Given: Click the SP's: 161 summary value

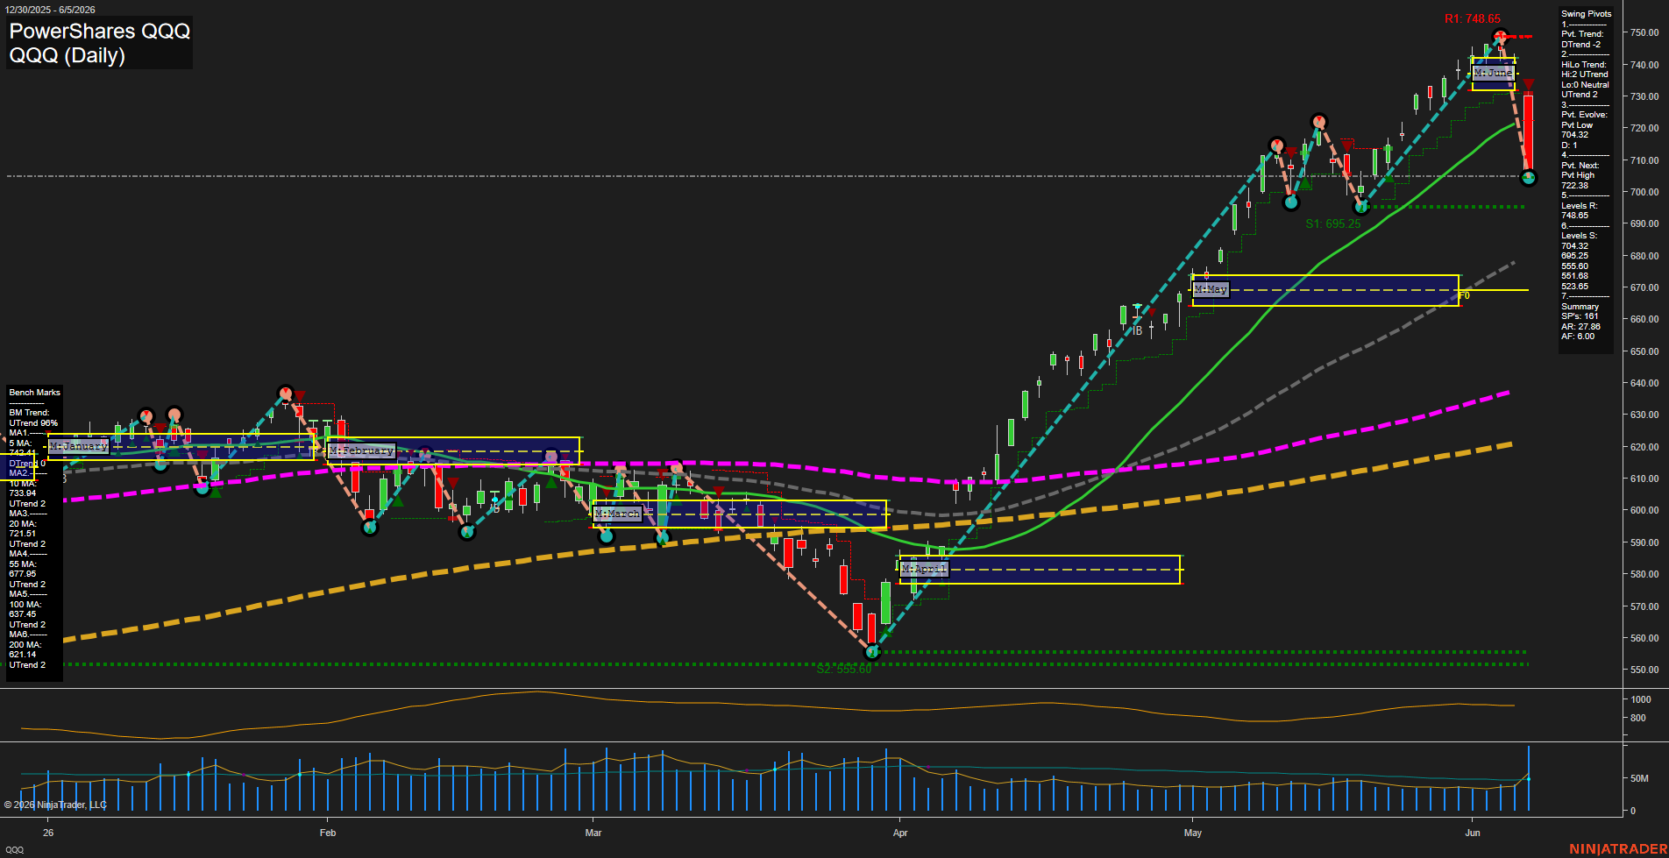Looking at the screenshot, I should [1580, 316].
